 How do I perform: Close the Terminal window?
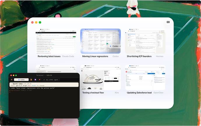click(x=11, y=75)
